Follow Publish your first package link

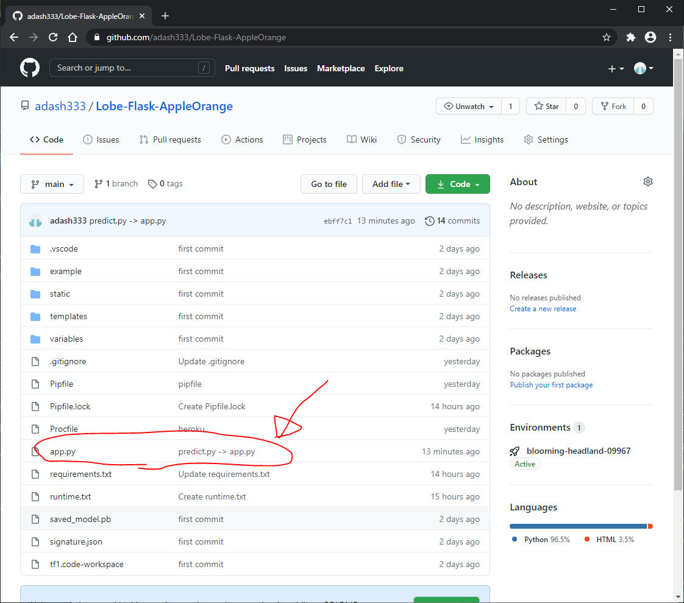coord(551,385)
